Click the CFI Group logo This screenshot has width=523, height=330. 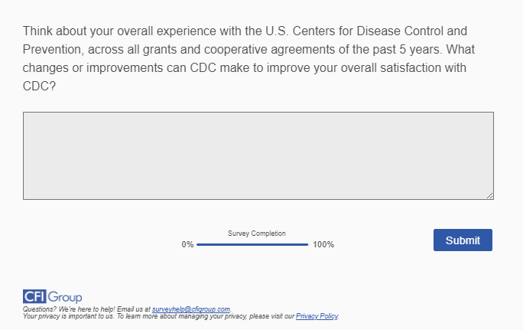53,296
